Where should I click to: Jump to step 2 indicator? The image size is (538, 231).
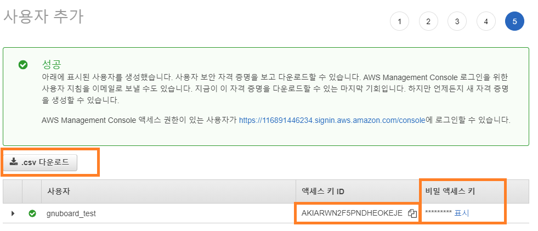428,21
